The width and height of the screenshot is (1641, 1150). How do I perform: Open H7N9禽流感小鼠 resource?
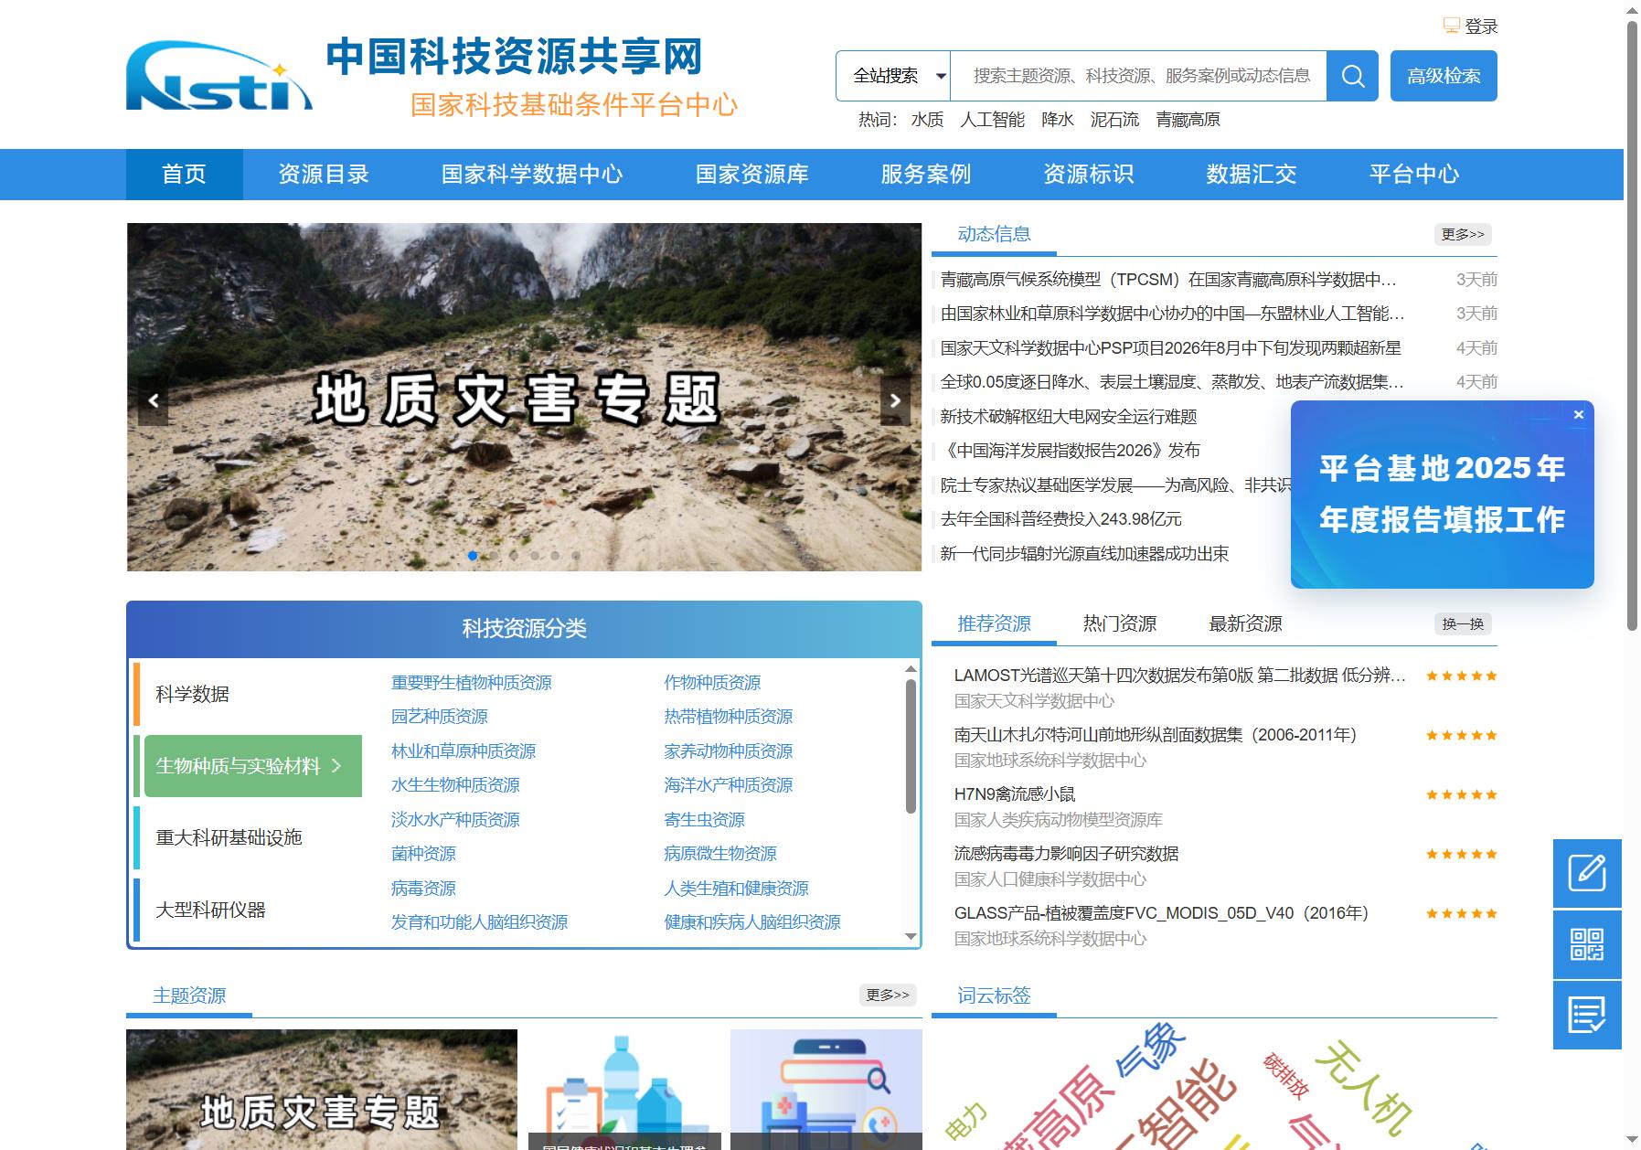[x=1015, y=794]
